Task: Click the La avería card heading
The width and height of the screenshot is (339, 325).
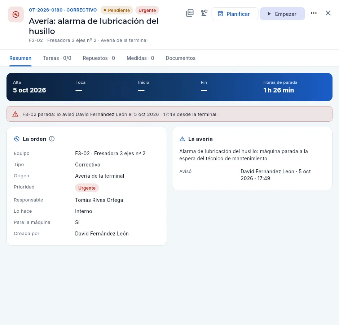Action: (201, 139)
